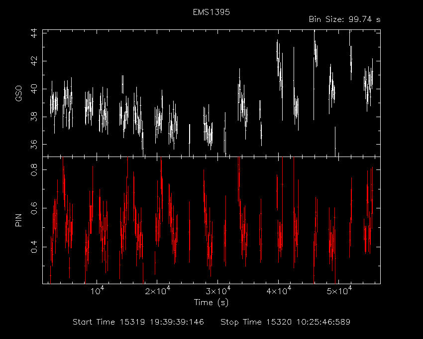The width and height of the screenshot is (423, 339).
Task: Click the 10^4 x-axis tick label
Action: 97,290
